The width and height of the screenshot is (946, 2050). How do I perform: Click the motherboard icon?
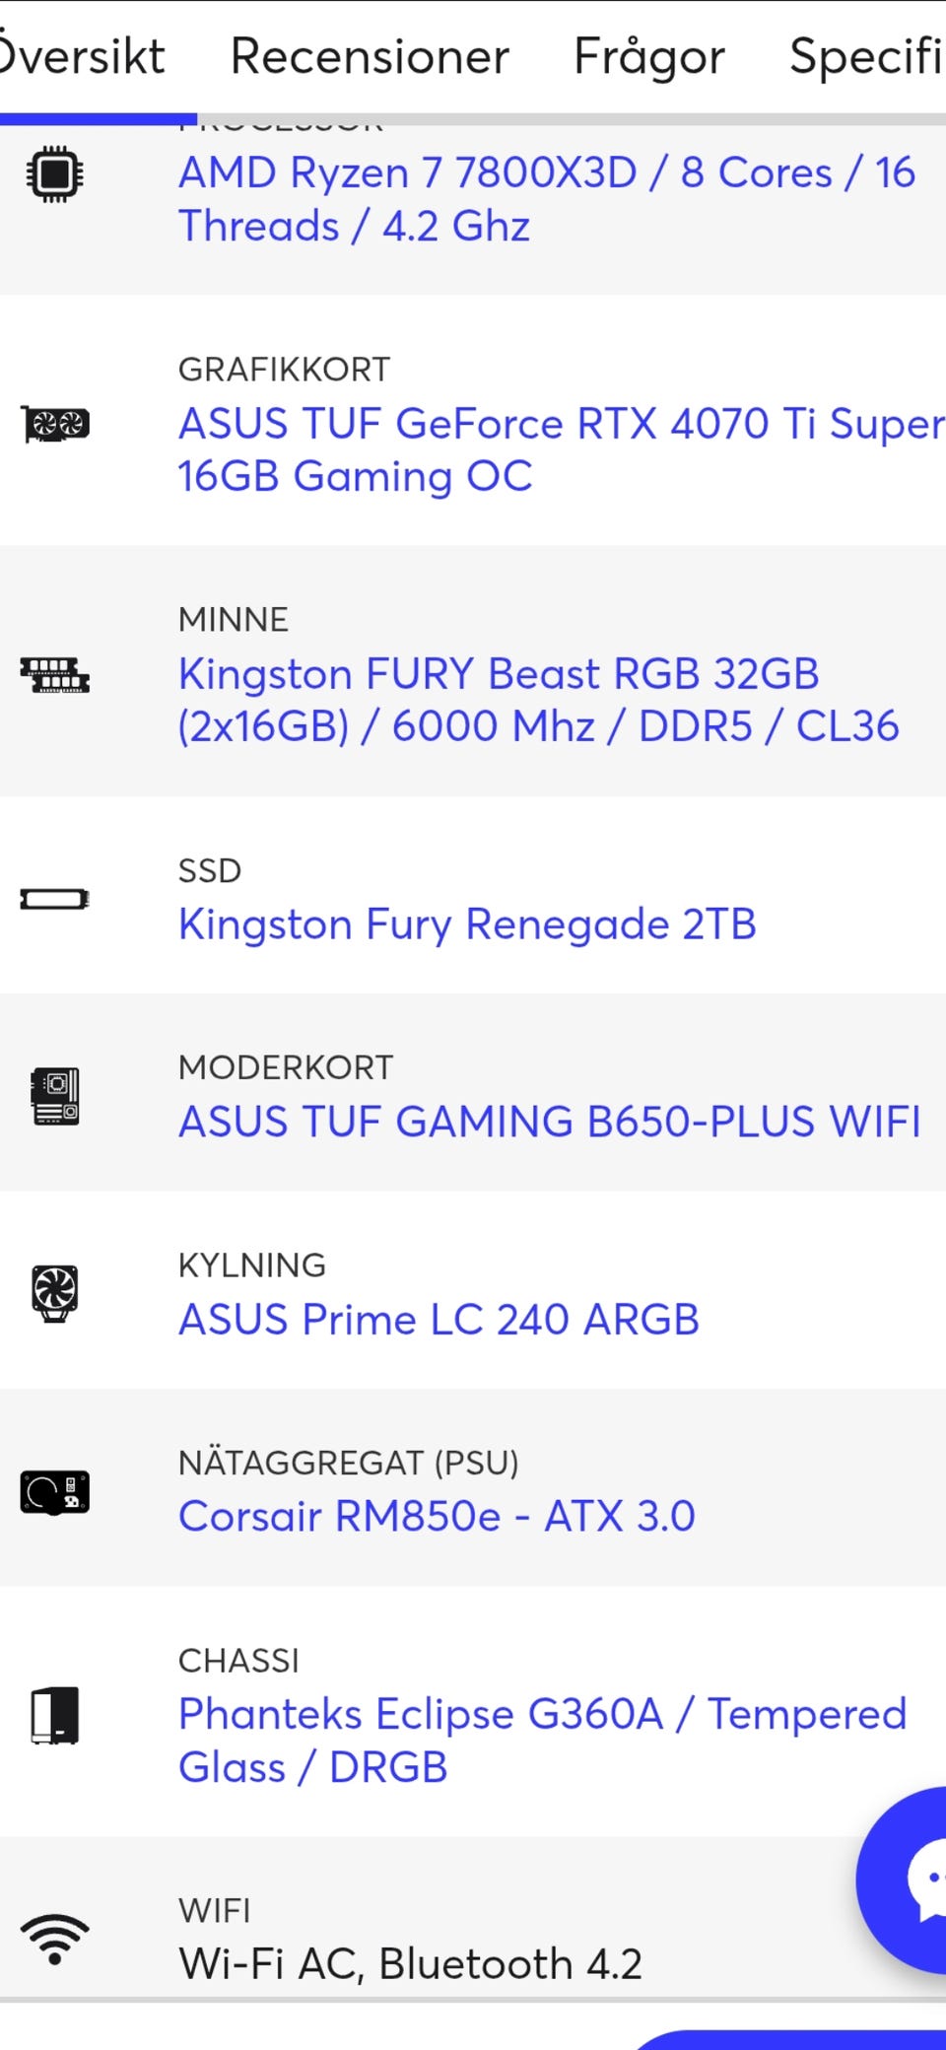point(55,1096)
